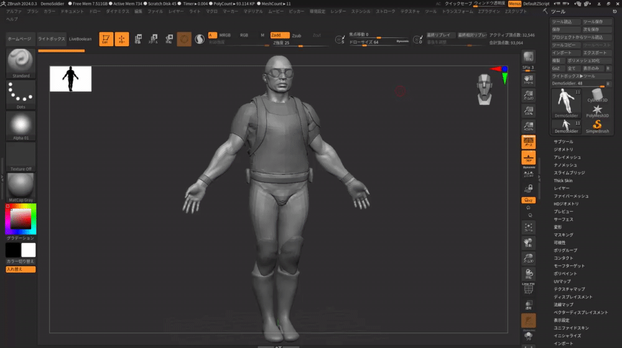Click the ホームページ button
This screenshot has width=622, height=348.
point(19,39)
